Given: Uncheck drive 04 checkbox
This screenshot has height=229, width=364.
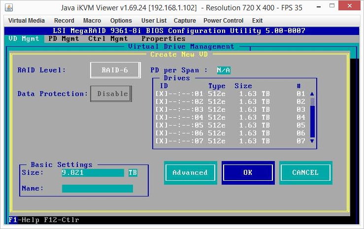Looking at the screenshot, I should click(x=162, y=117).
